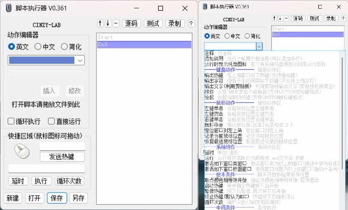This screenshot has height=210, width=348.
Task: Click the minus button in the left window toolbar
Action: click(116, 24)
